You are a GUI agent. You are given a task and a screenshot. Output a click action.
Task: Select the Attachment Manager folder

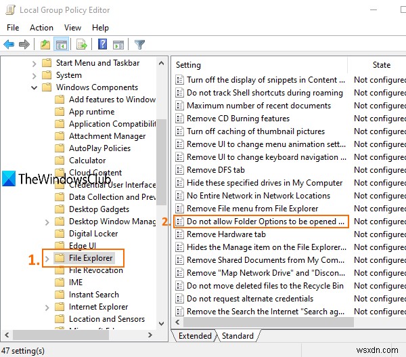pos(107,136)
